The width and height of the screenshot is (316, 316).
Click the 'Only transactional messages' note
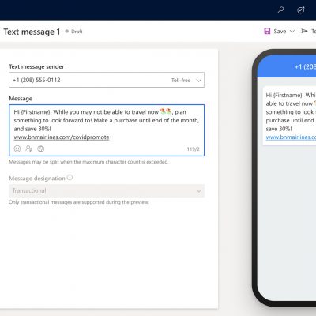click(79, 202)
